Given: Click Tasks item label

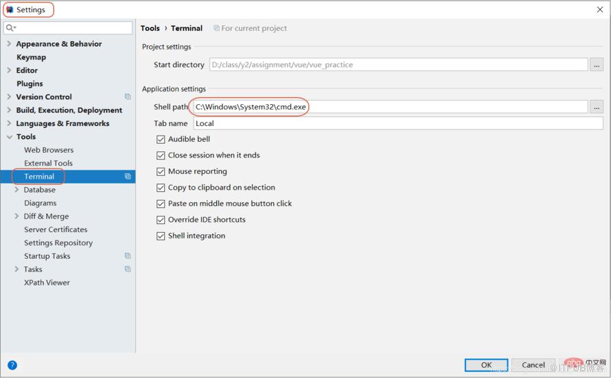Looking at the screenshot, I should pos(33,269).
